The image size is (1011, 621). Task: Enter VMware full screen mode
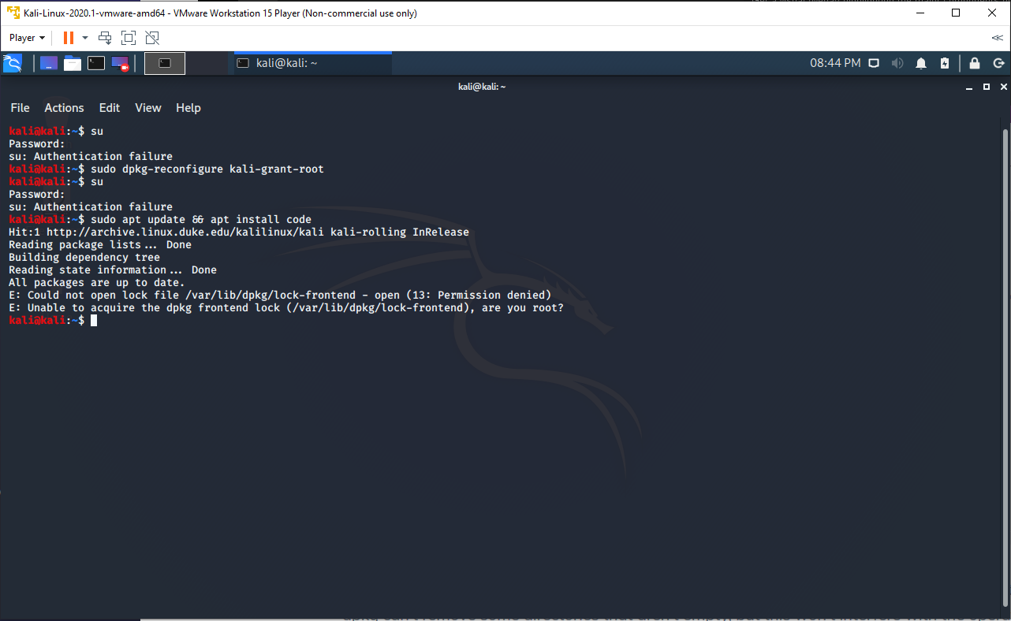pyautogui.click(x=129, y=38)
